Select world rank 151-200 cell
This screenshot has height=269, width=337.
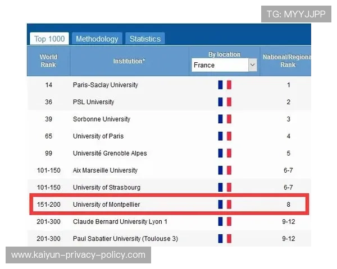[x=48, y=205]
